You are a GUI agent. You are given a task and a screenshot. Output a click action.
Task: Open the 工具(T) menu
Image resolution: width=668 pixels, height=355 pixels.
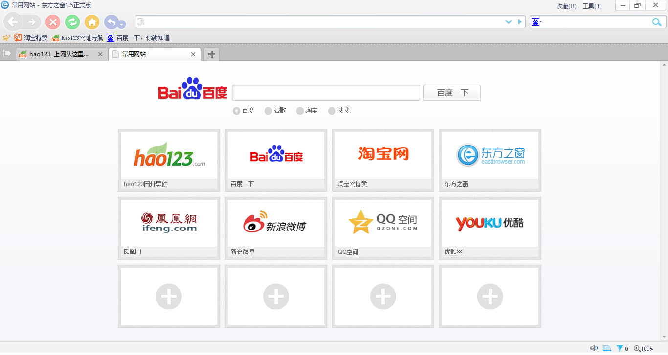coord(592,6)
